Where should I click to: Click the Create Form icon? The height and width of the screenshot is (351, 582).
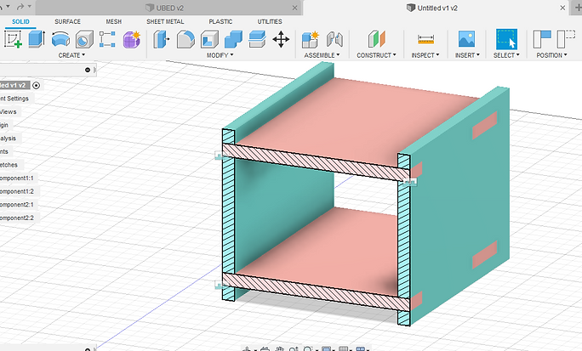131,39
